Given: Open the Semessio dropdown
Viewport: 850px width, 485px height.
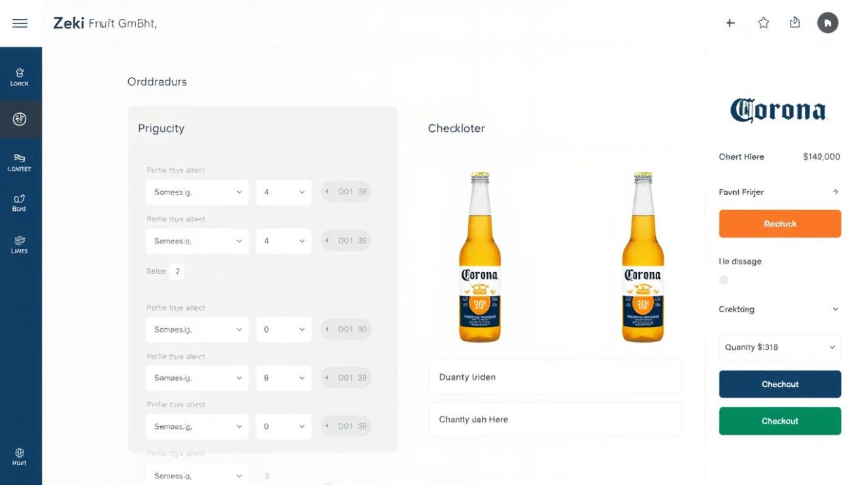Looking at the screenshot, I should click(197, 241).
